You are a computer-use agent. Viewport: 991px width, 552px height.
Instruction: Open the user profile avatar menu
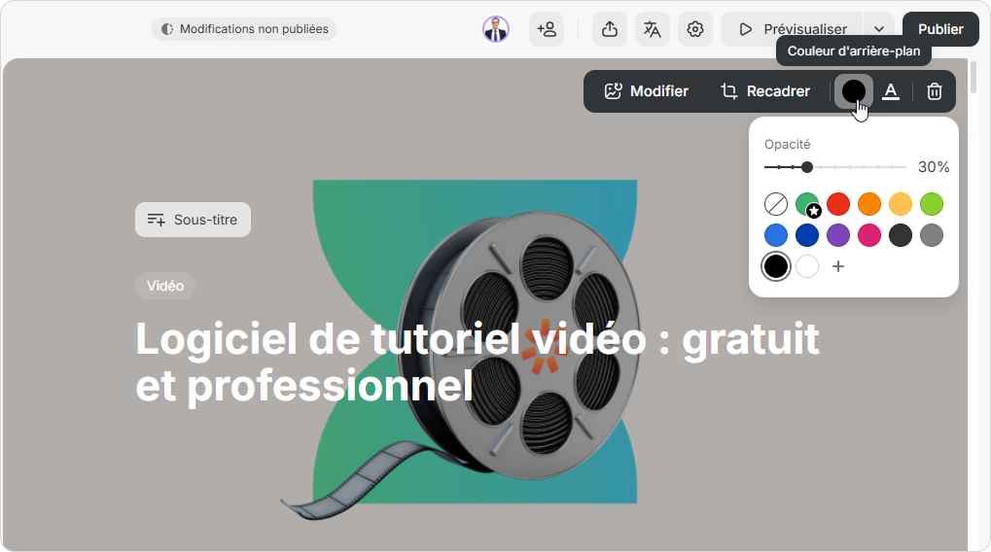point(496,29)
